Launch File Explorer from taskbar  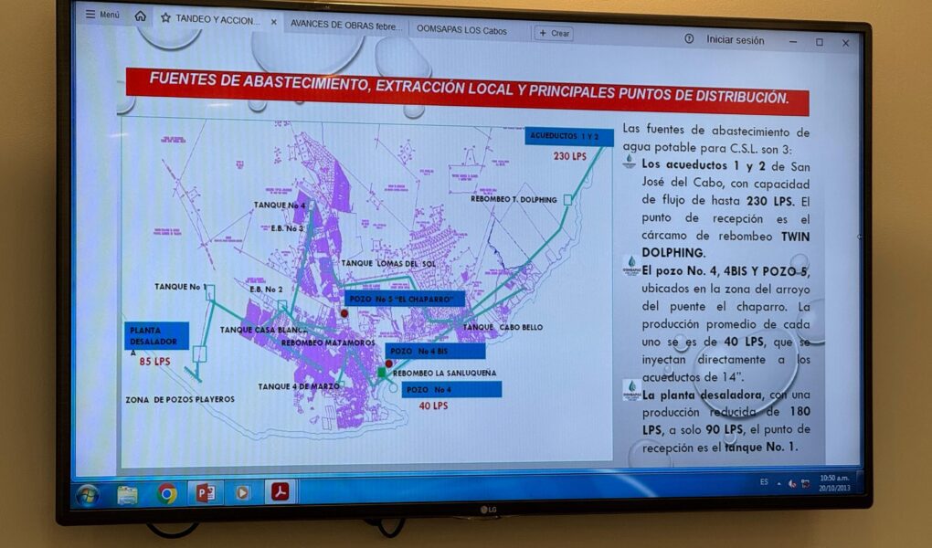pyautogui.click(x=128, y=494)
